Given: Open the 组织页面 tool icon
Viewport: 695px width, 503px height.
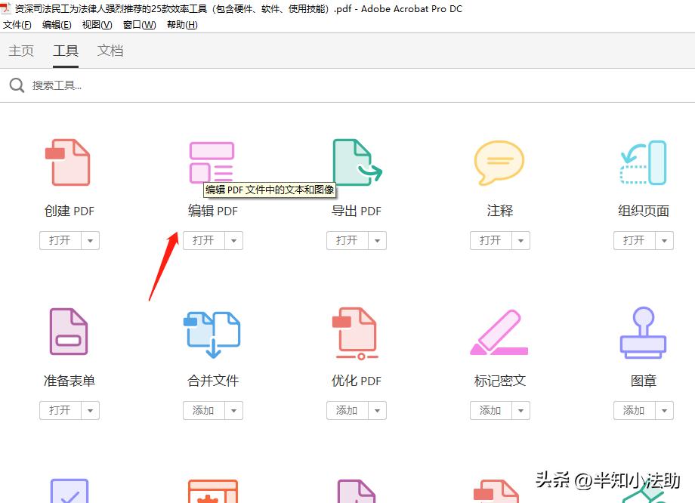Looking at the screenshot, I should pyautogui.click(x=643, y=162).
